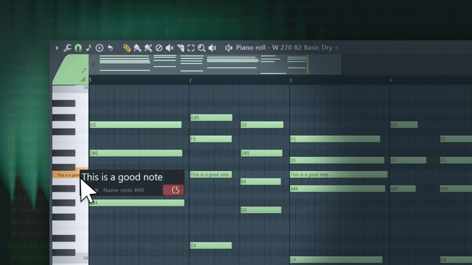
Task: Click bar 4 marker on timeline
Action: [391, 80]
